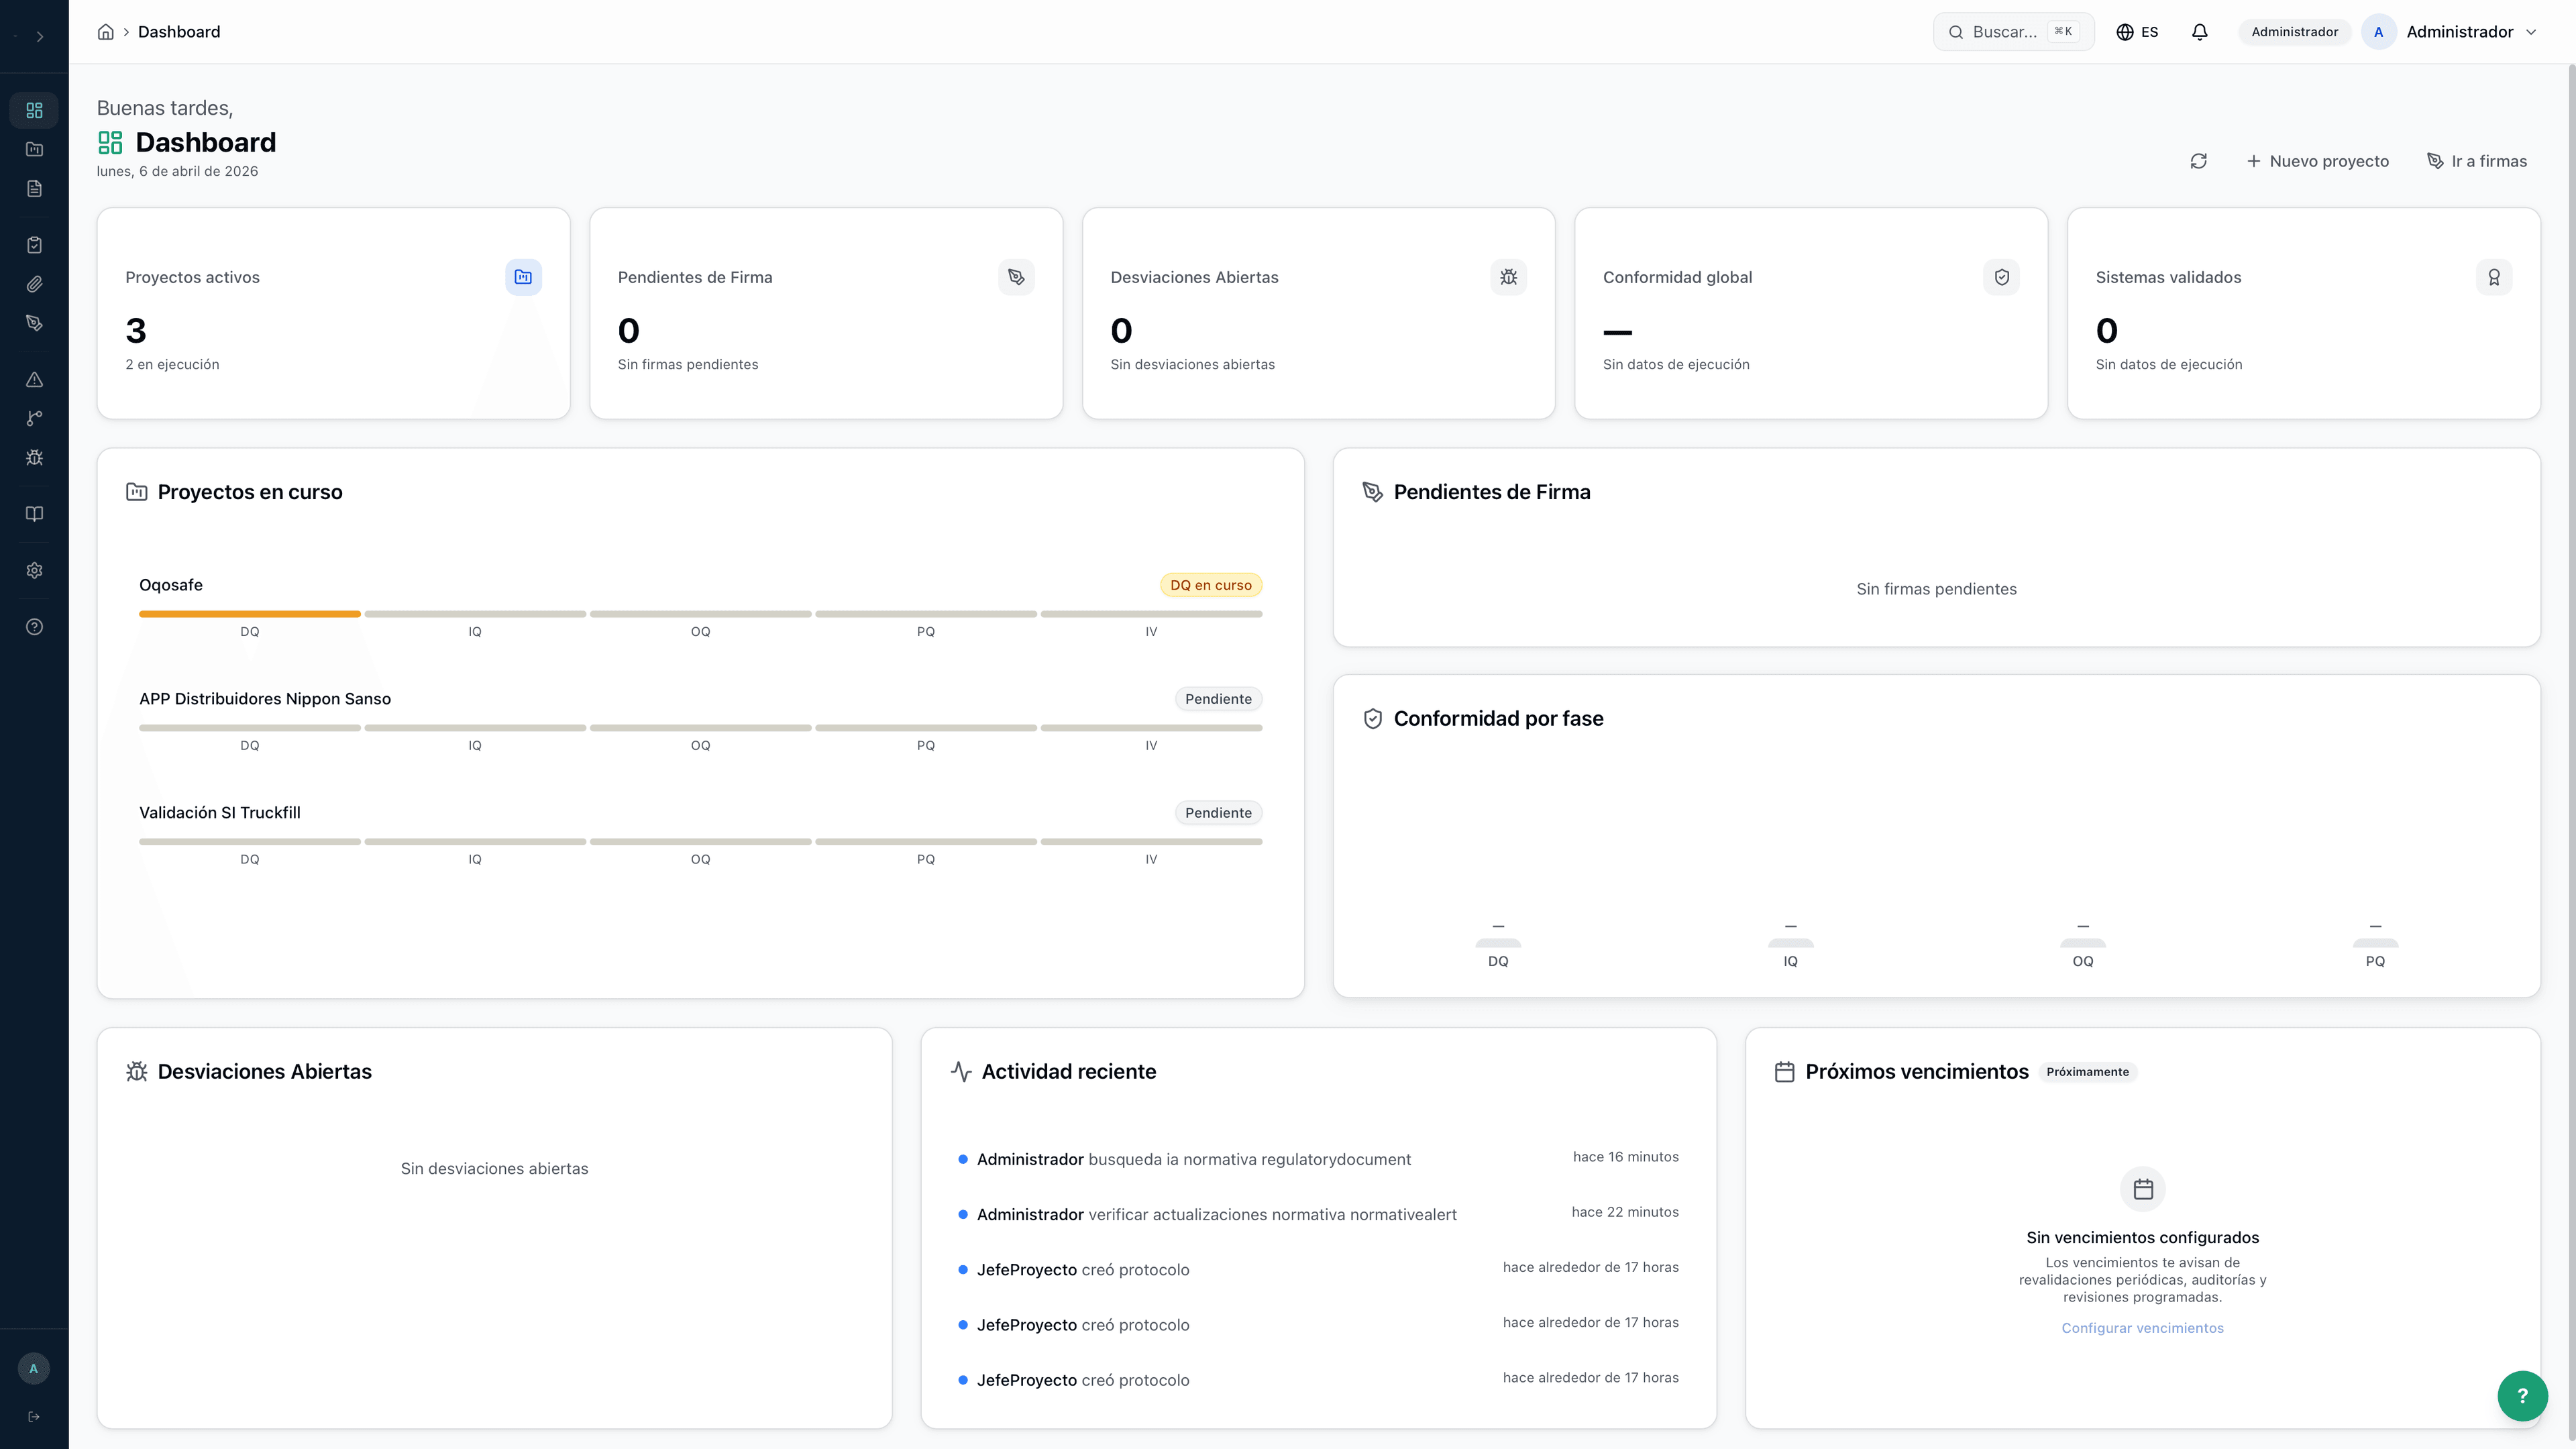Select the pen signatures icon in the sidebar
2576x1449 pixels.
click(34, 322)
